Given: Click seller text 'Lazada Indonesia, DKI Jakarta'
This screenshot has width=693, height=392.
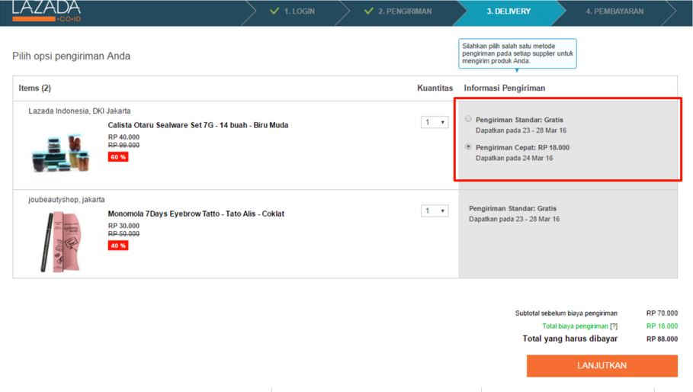Looking at the screenshot, I should click(x=79, y=111).
